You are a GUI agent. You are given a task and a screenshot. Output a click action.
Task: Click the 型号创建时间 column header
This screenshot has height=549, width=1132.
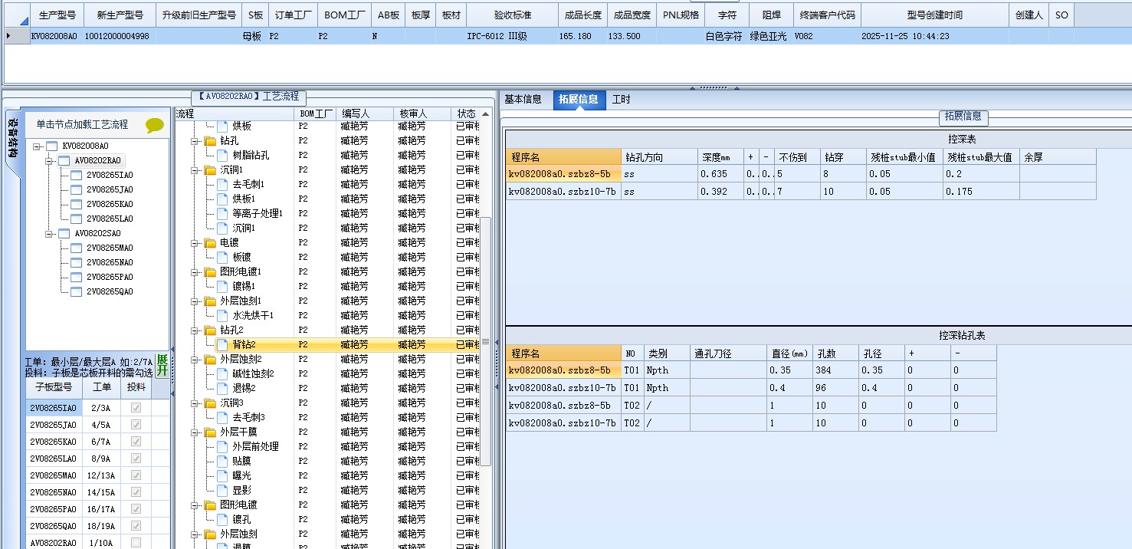(934, 15)
